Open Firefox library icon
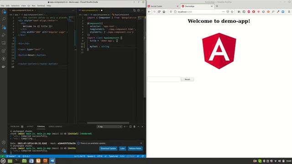 239,12
